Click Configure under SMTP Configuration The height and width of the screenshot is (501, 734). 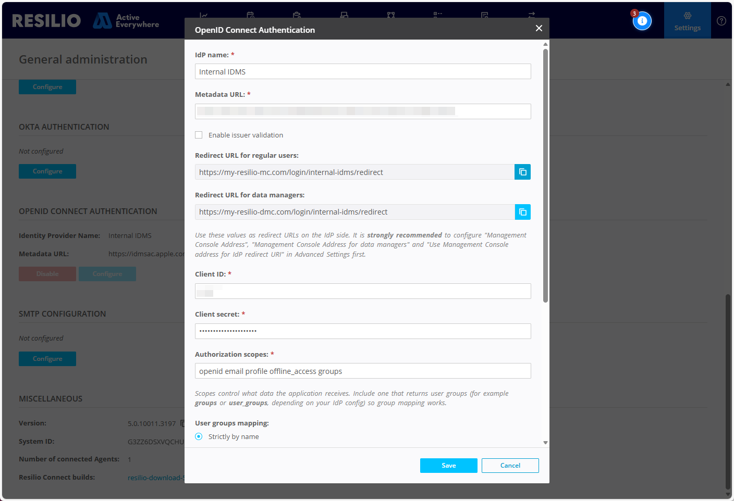pyautogui.click(x=47, y=359)
